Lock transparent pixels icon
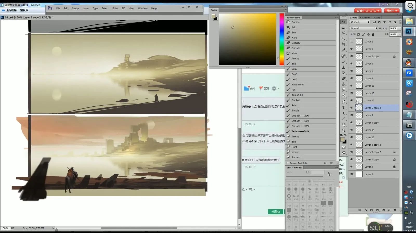The width and height of the screenshot is (416, 233). coord(359,34)
